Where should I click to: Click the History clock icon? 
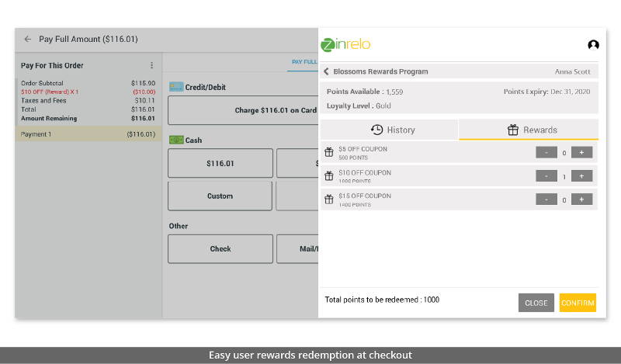pos(376,130)
